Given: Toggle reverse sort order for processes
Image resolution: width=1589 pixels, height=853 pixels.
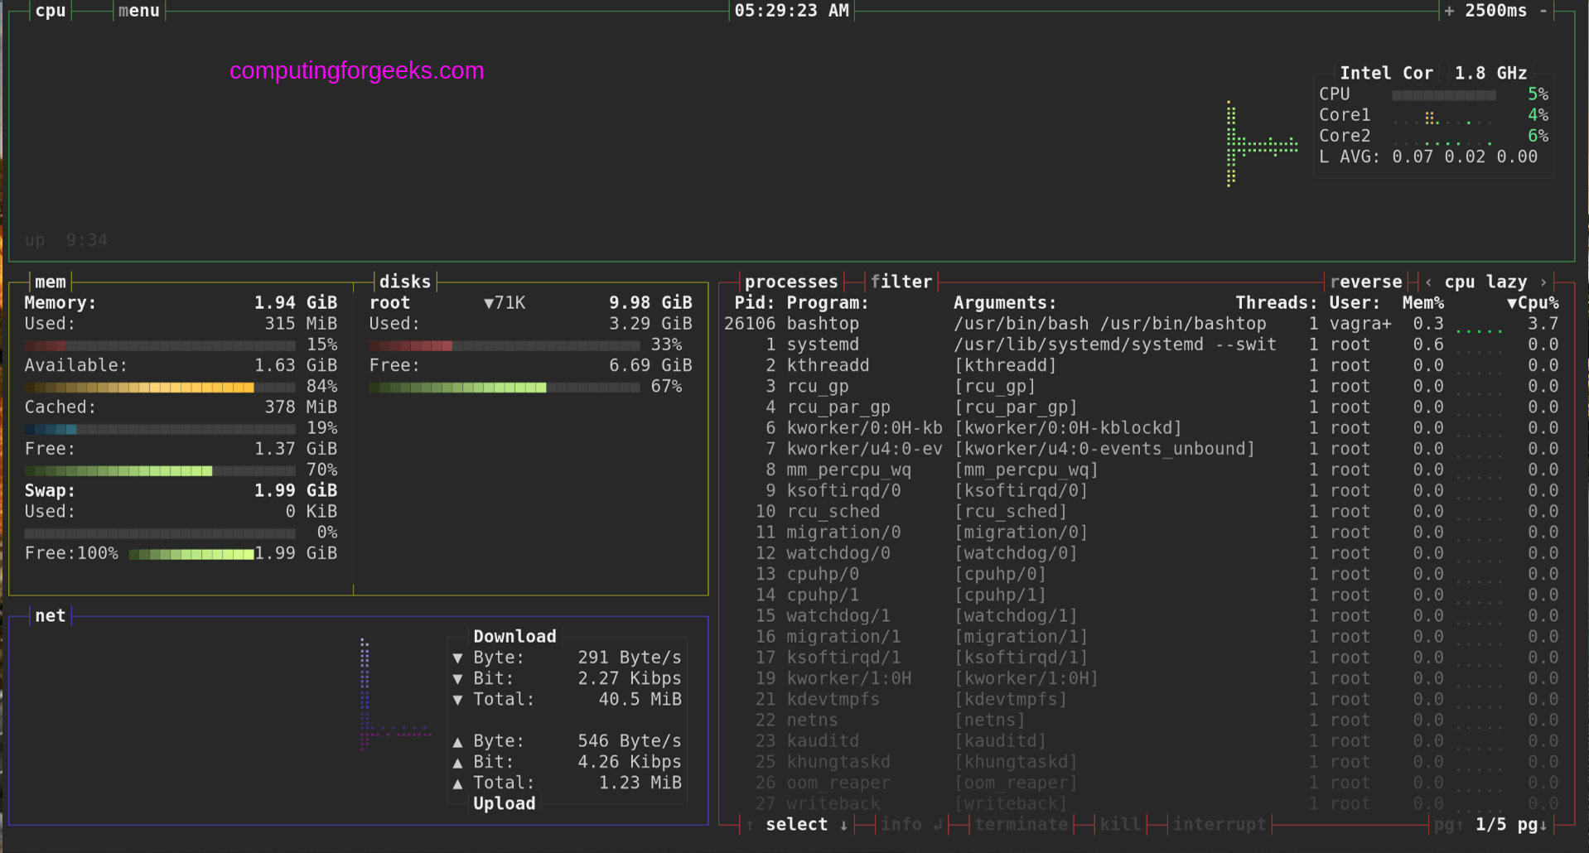Looking at the screenshot, I should pos(1365,282).
